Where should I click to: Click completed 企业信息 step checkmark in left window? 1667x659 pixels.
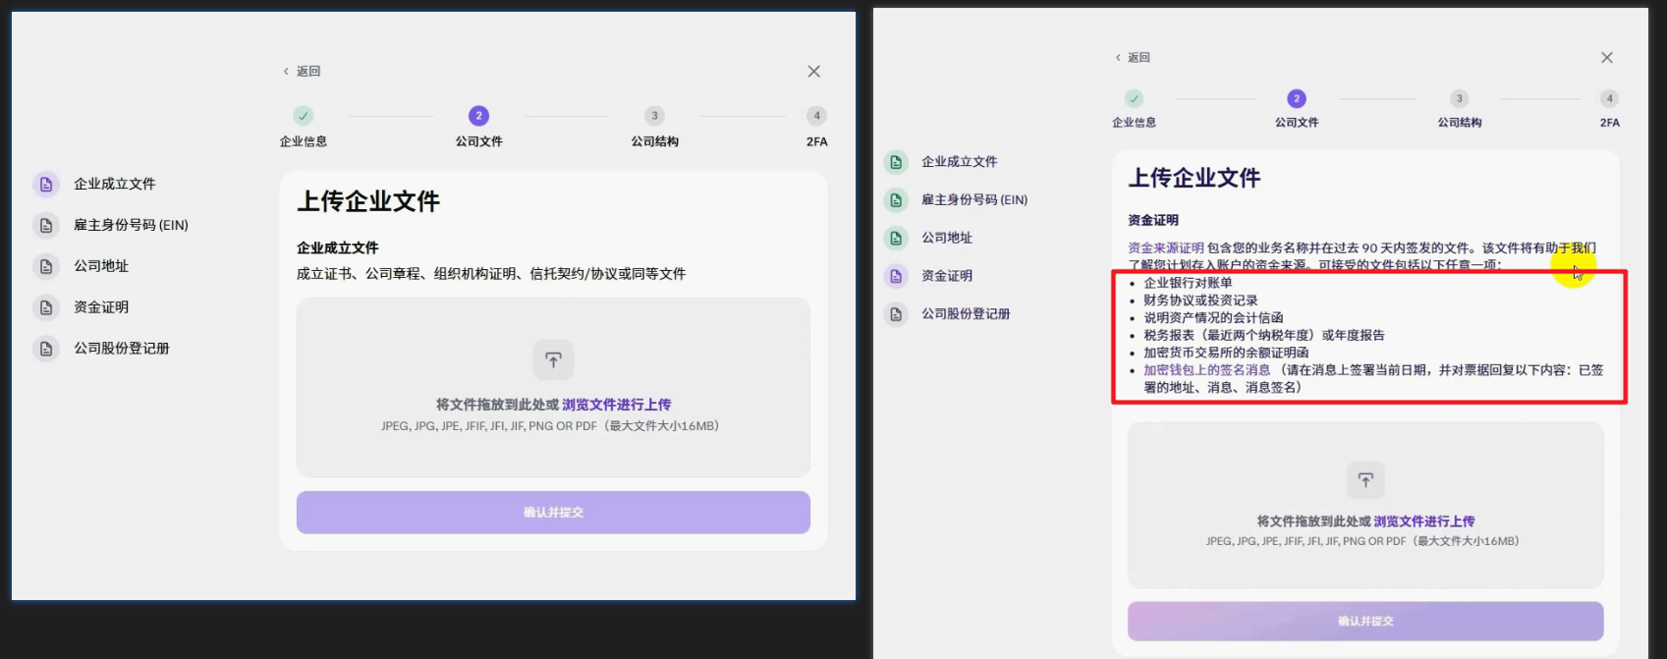[304, 116]
